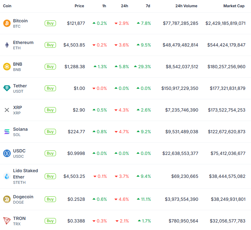This screenshot has height=230, width=251.
Task: Sort by the Price column header
Action: point(79,6)
